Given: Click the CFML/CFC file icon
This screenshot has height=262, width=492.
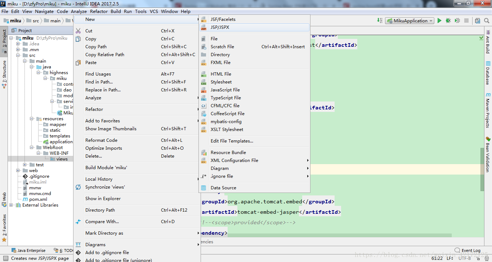Looking at the screenshot, I should tap(203, 106).
